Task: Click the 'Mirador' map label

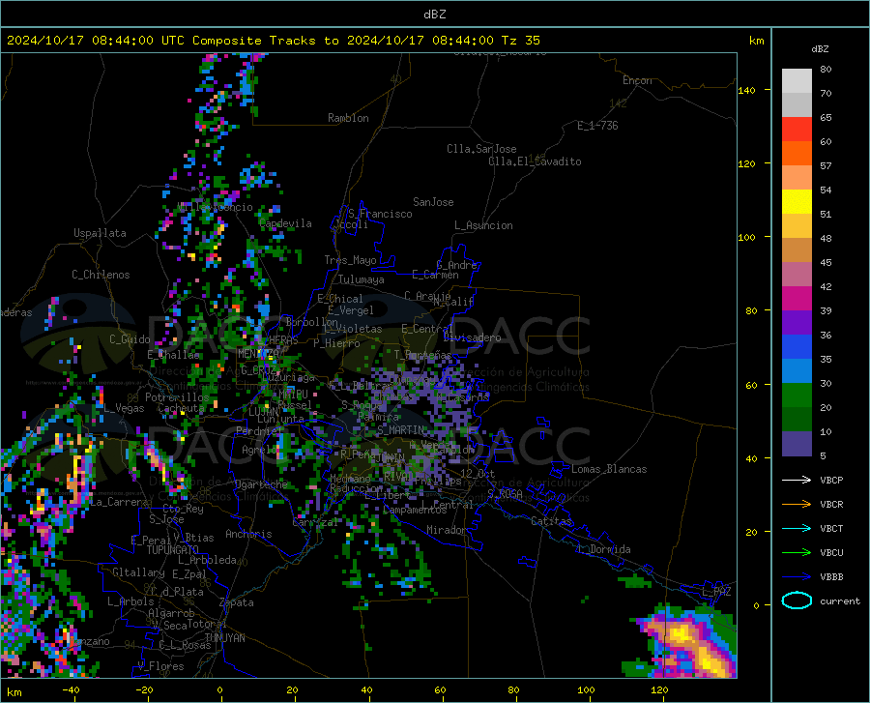Action: [447, 530]
